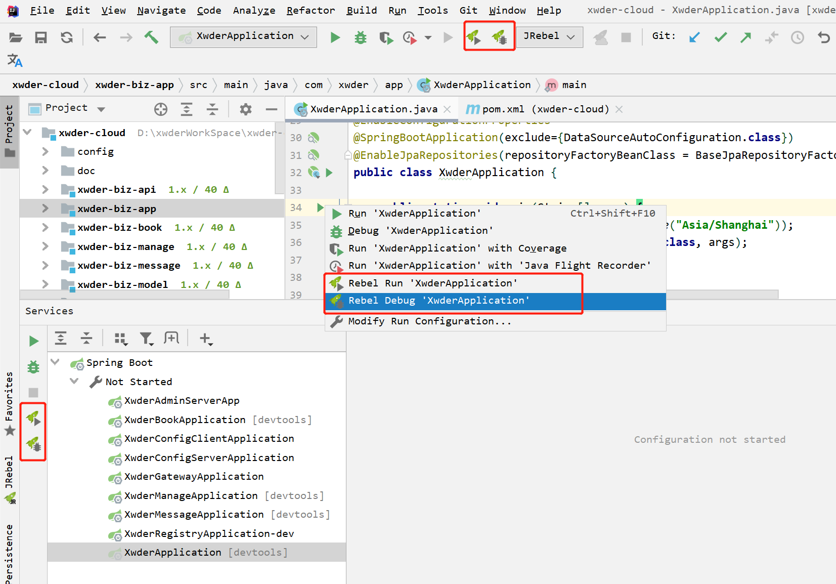The height and width of the screenshot is (584, 836).
Task: Click xwder-cloud breadcrumb root
Action: (x=46, y=85)
